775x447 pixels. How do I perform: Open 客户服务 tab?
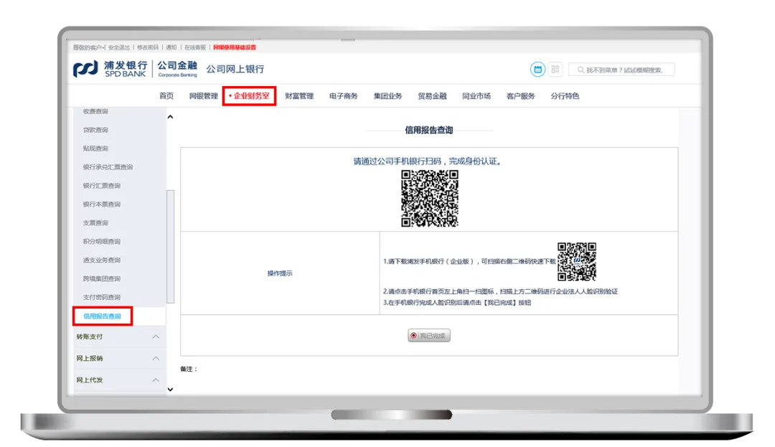click(520, 96)
